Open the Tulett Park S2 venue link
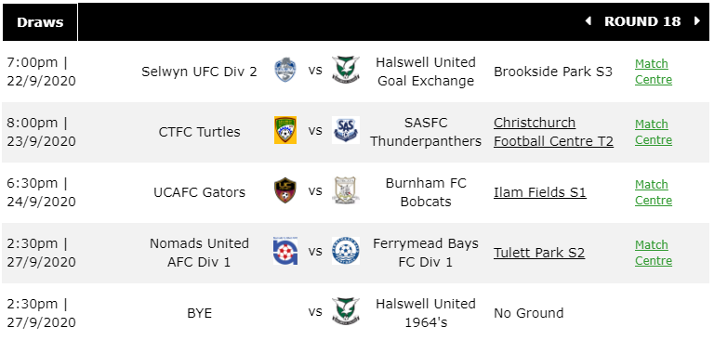The width and height of the screenshot is (714, 353). tap(539, 253)
